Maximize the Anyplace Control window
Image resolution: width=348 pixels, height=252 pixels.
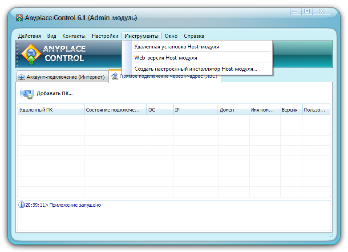click(x=307, y=11)
